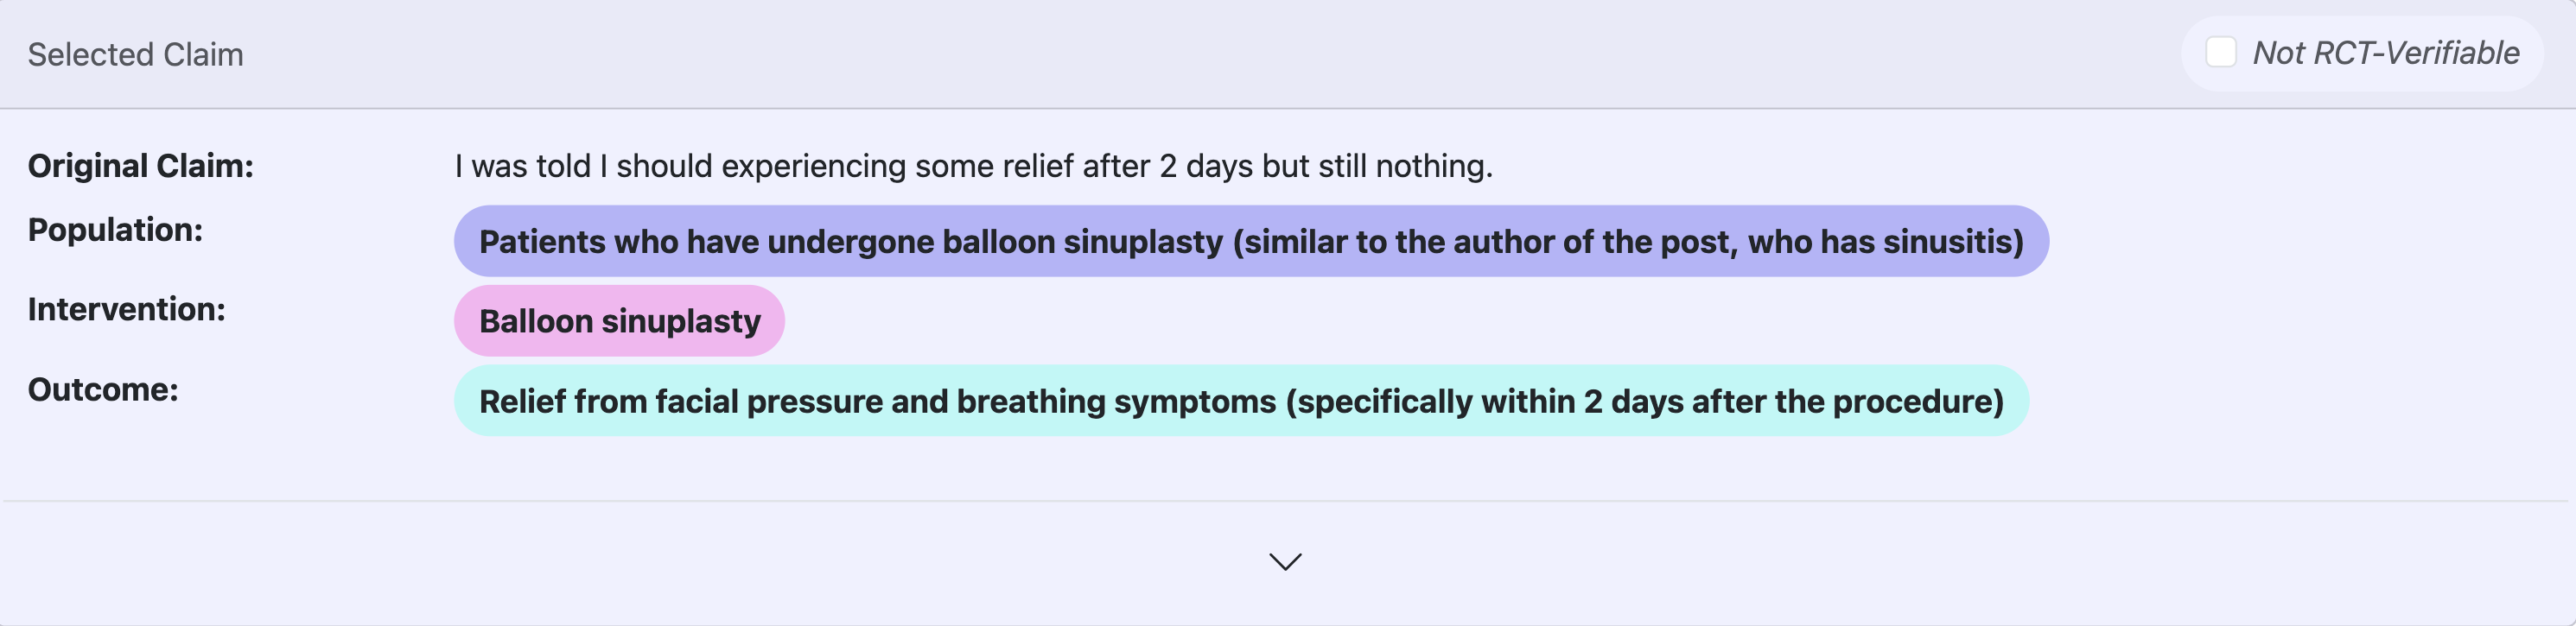Screen dimensions: 2576x626
Task: Click the Not RCT-Verifiable label text
Action: coord(2385,53)
